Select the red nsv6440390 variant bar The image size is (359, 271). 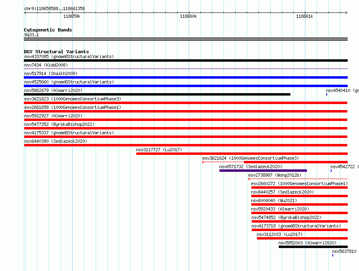[x=186, y=145]
